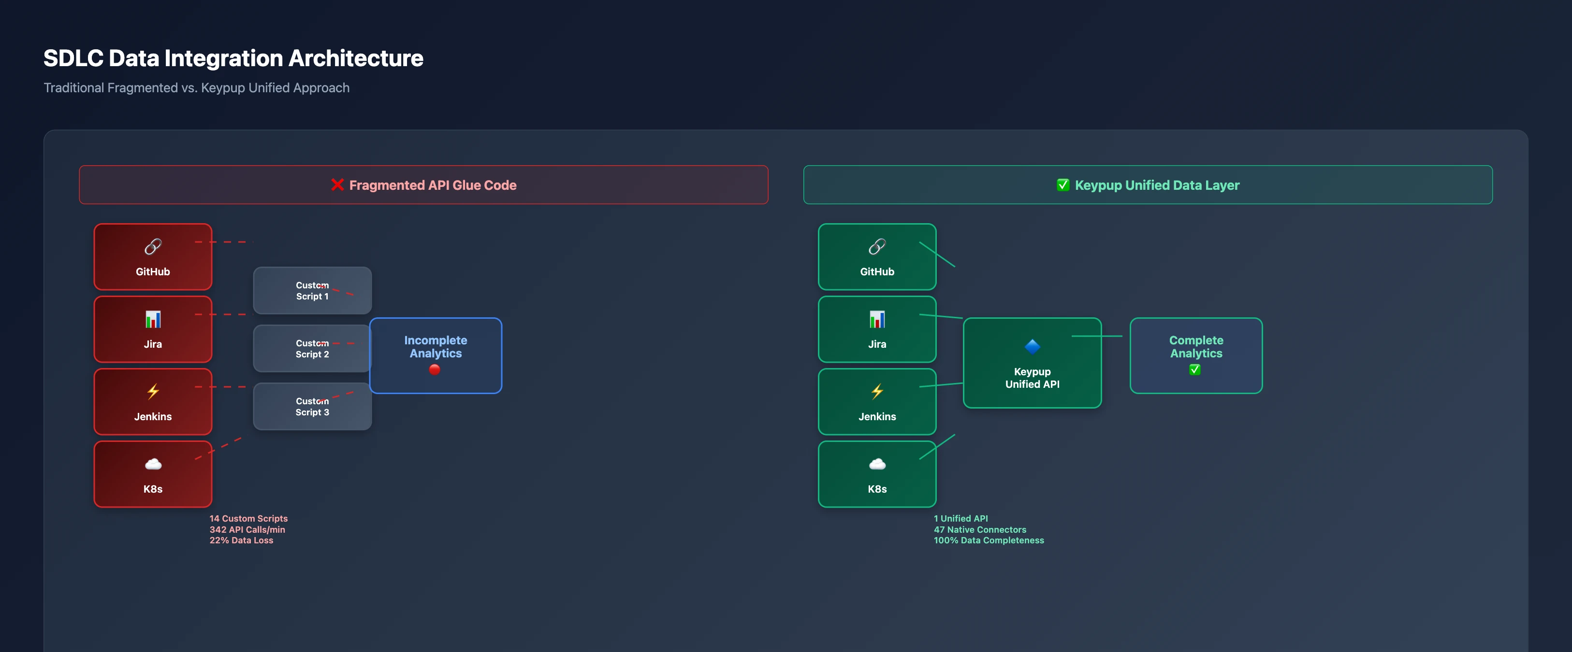Viewport: 1572px width, 652px height.
Task: Click the green Jenkins label
Action: pos(877,417)
